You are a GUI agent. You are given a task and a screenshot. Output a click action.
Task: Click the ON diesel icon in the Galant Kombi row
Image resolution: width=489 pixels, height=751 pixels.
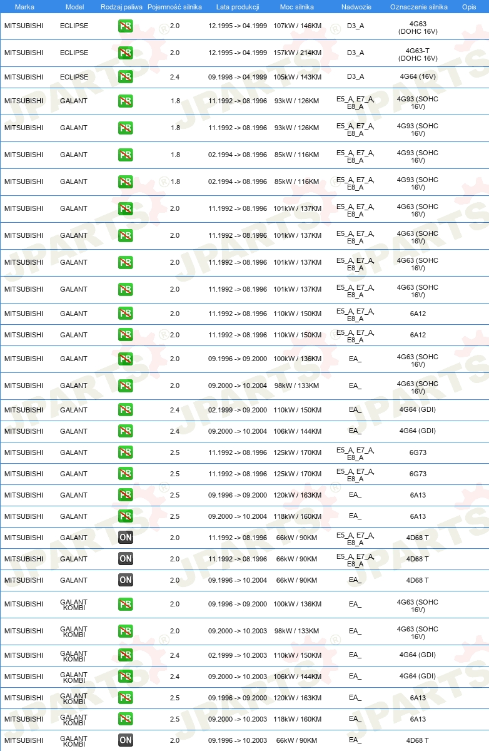tap(126, 740)
